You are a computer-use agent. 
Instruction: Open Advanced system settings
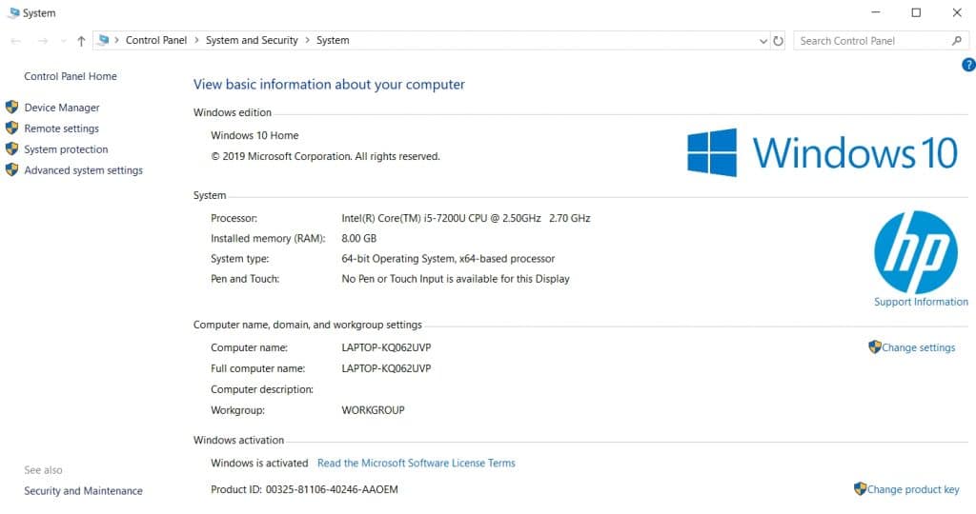pos(83,170)
